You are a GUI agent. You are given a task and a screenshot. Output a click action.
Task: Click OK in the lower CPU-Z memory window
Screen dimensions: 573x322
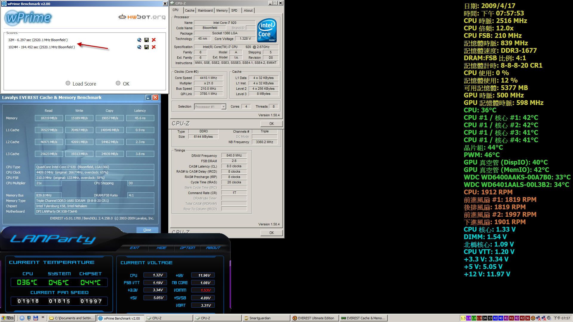(272, 233)
